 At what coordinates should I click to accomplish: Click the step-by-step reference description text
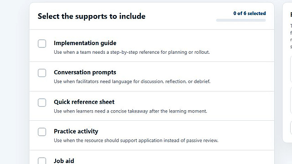132,52
